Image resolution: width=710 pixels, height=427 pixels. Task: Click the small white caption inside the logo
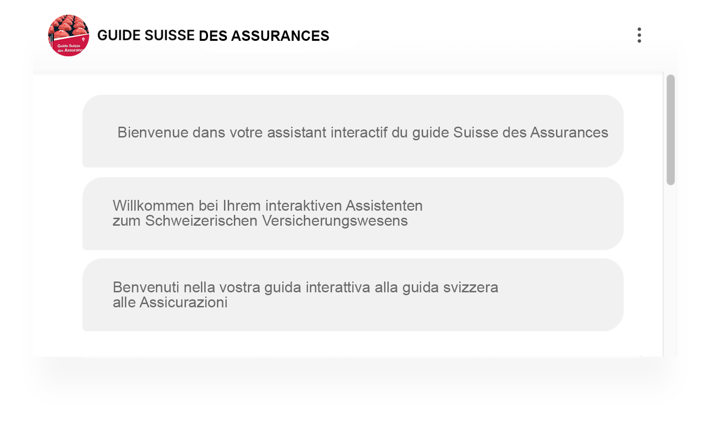pos(70,48)
